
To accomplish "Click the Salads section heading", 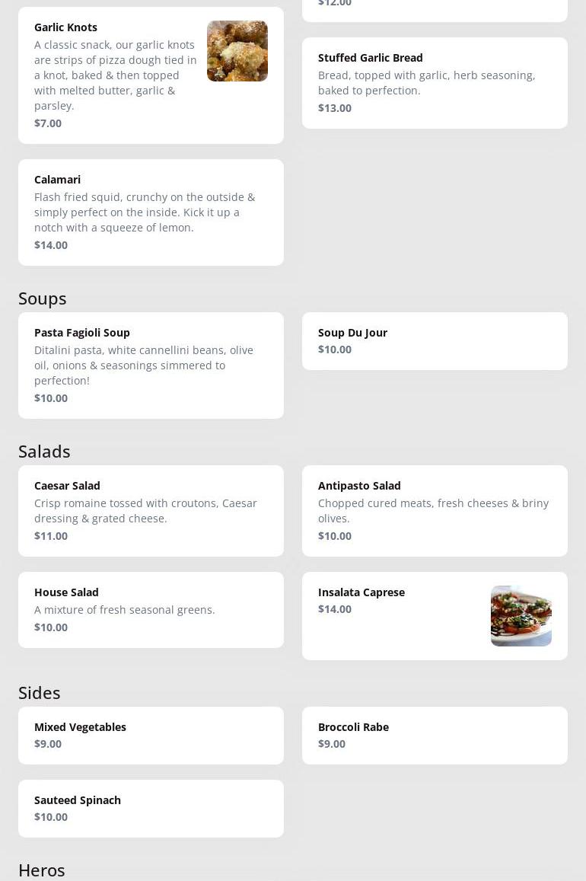I will [44, 452].
